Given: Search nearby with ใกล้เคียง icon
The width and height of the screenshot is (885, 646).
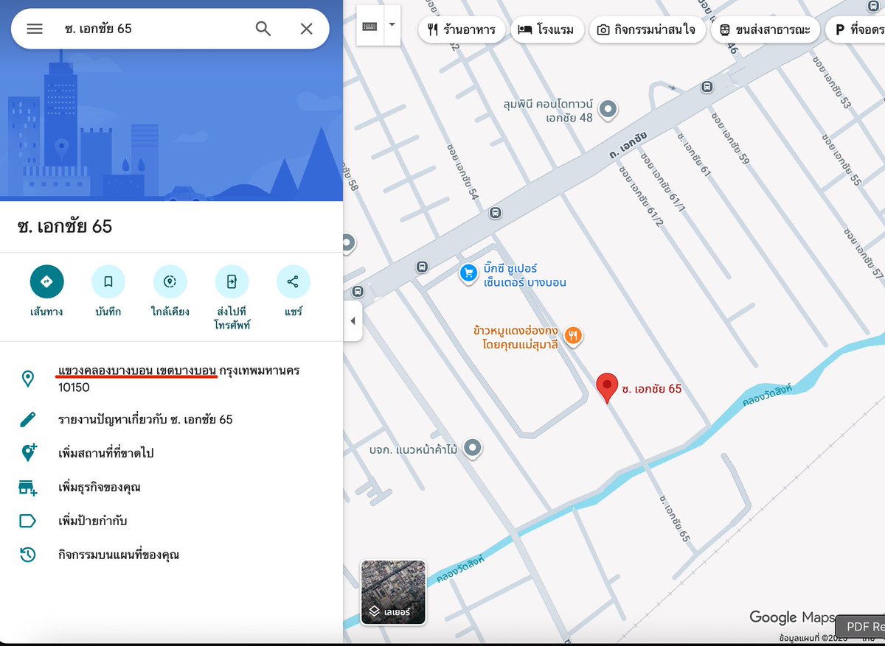Looking at the screenshot, I should (170, 281).
